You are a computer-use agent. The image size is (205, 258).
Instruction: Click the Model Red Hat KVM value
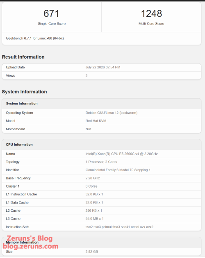[x=96, y=121]
